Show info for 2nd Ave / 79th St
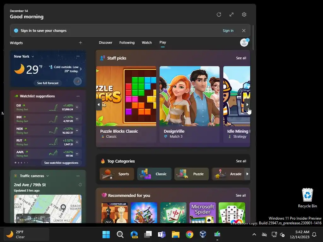The width and height of the screenshot is (323, 242). (80, 185)
